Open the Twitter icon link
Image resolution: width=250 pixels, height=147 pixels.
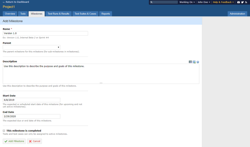(x=242, y=2)
